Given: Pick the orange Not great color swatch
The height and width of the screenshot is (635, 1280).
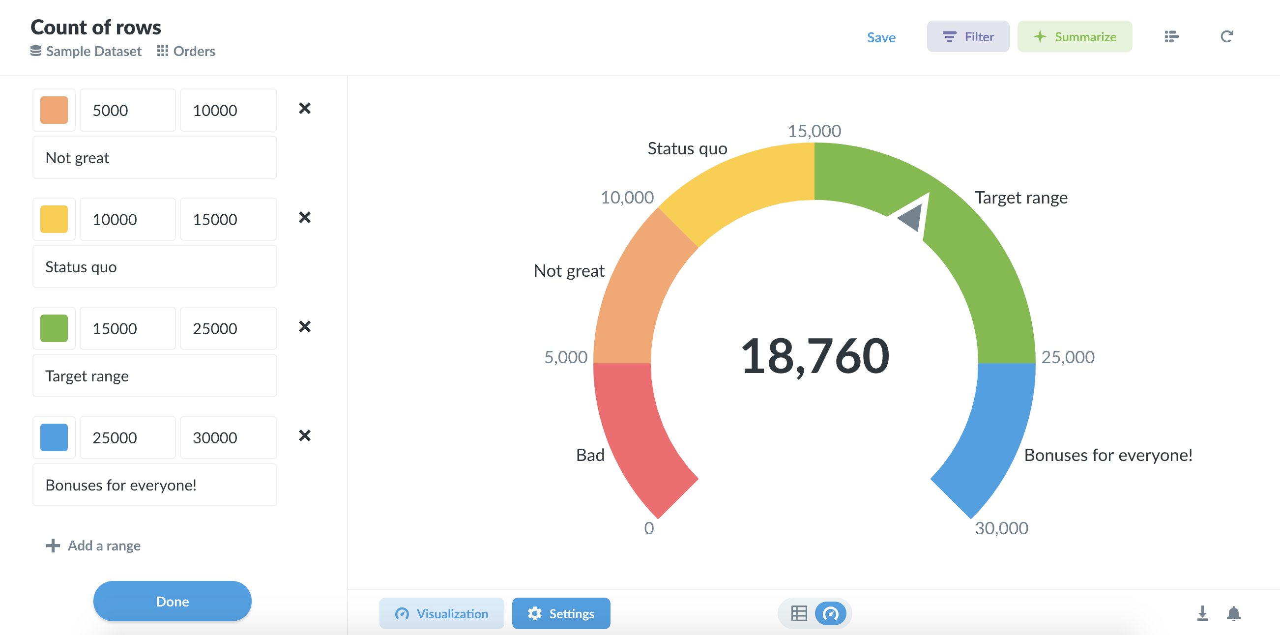Looking at the screenshot, I should click(54, 110).
